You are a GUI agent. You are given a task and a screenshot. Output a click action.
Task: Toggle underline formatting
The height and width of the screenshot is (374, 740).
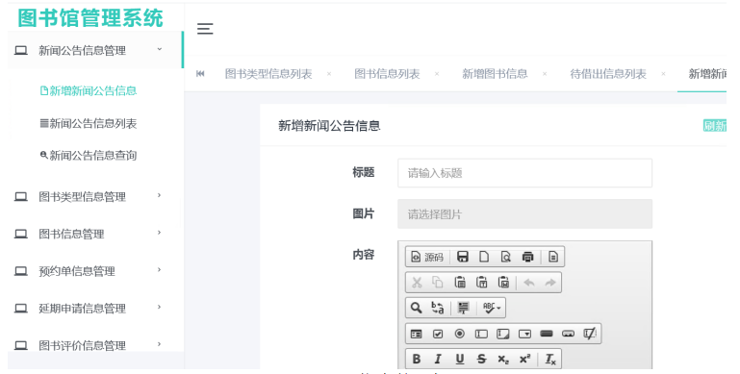click(460, 360)
